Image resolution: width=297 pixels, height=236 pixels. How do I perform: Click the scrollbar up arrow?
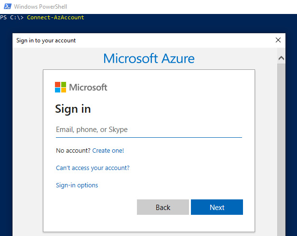[281, 58]
